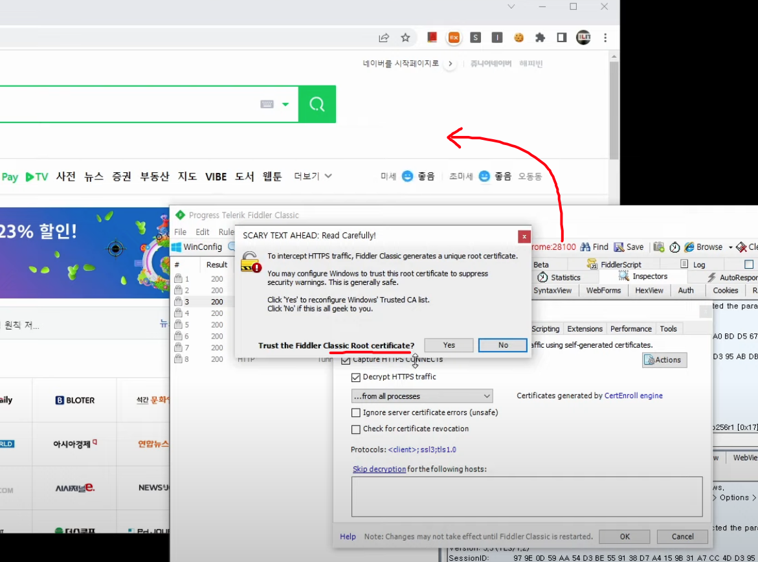Open the from all processes dropdown
The height and width of the screenshot is (562, 758).
coord(422,396)
